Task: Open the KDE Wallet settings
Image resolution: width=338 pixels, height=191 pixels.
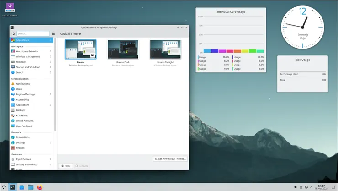Action: click(x=22, y=115)
